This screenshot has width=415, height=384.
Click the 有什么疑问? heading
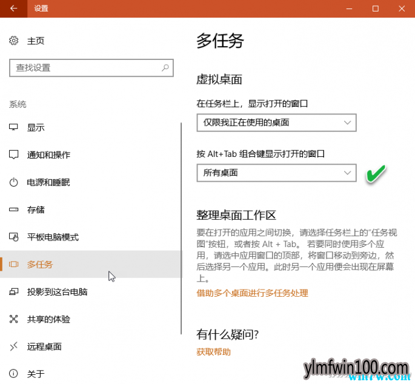click(x=227, y=334)
